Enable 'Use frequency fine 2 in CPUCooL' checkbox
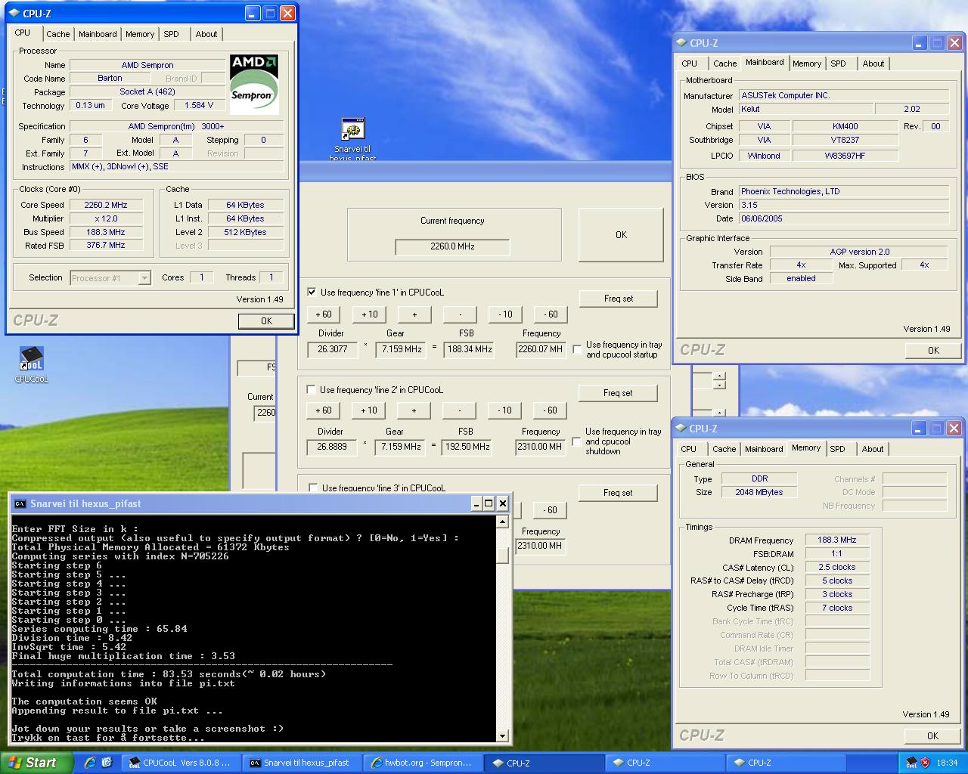This screenshot has height=774, width=968. coord(311,390)
